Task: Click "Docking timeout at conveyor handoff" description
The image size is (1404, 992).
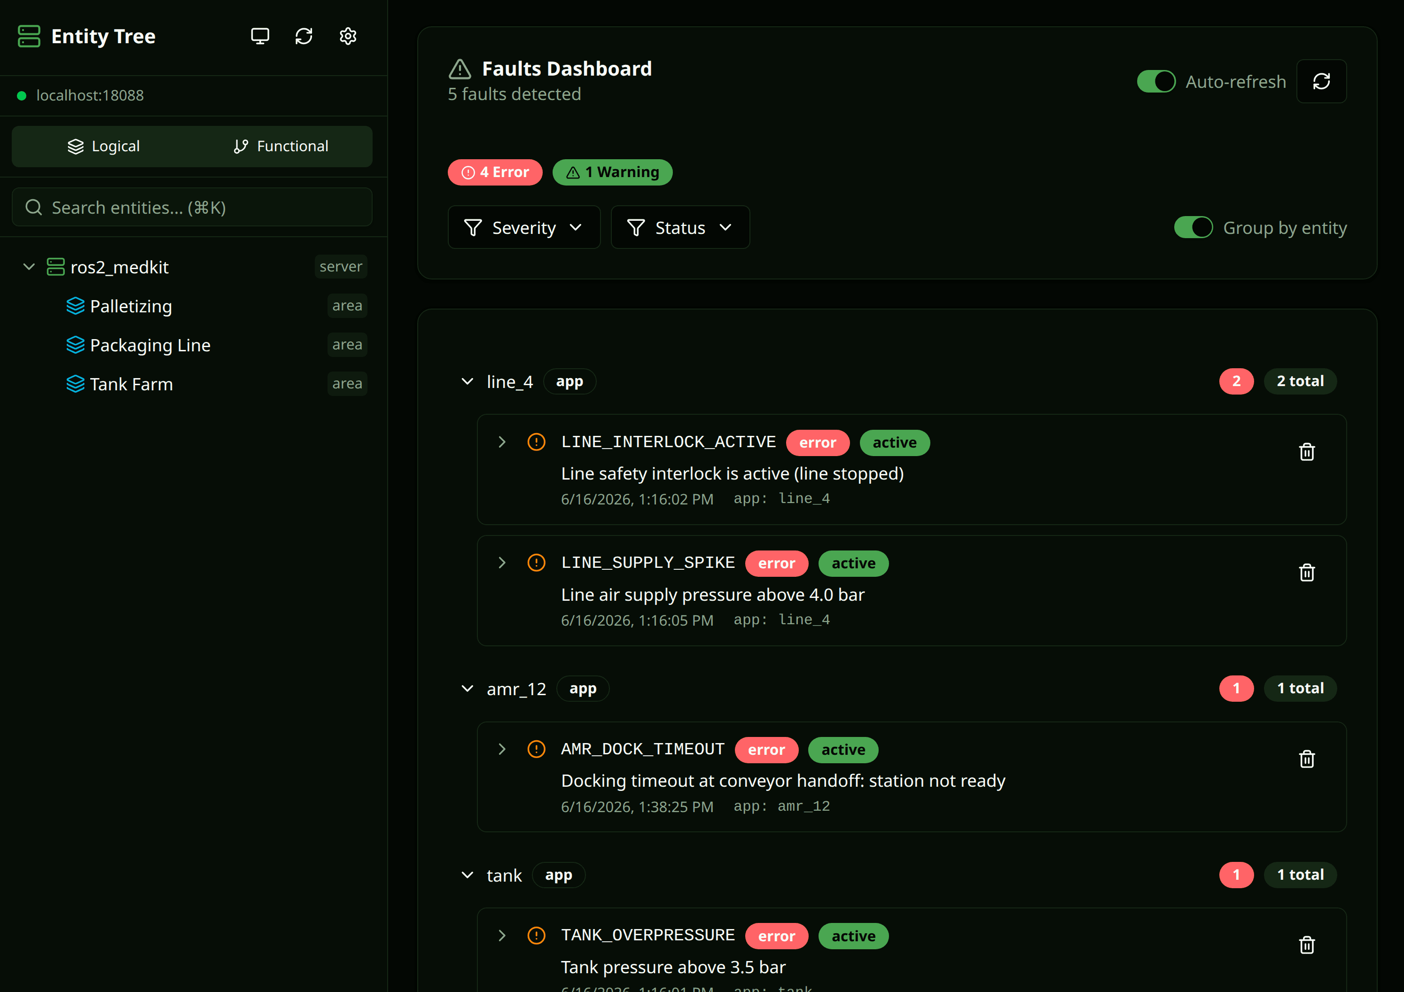Action: (783, 781)
